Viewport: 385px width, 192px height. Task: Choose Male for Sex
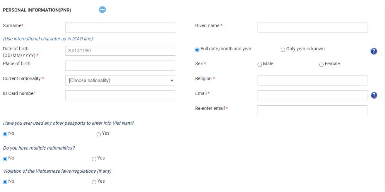pyautogui.click(x=259, y=65)
